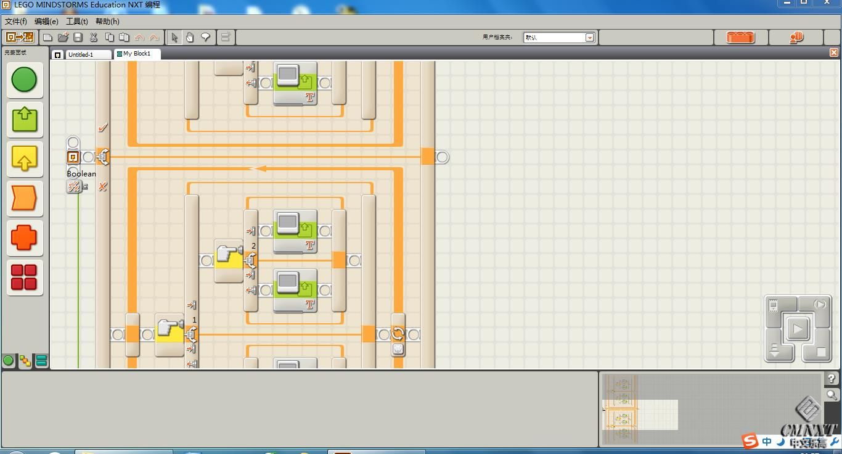
Task: Select the orange Flow palette block
Action: pos(25,199)
